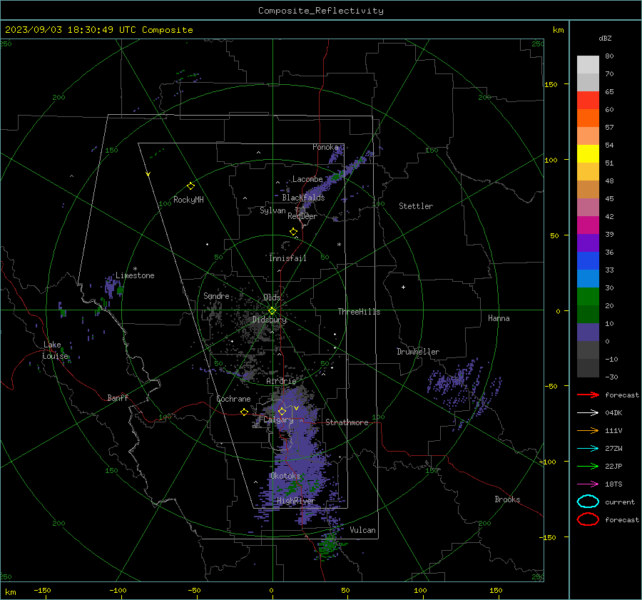The height and width of the screenshot is (600, 642).
Task: Click the Airdrie city label
Action: click(281, 381)
